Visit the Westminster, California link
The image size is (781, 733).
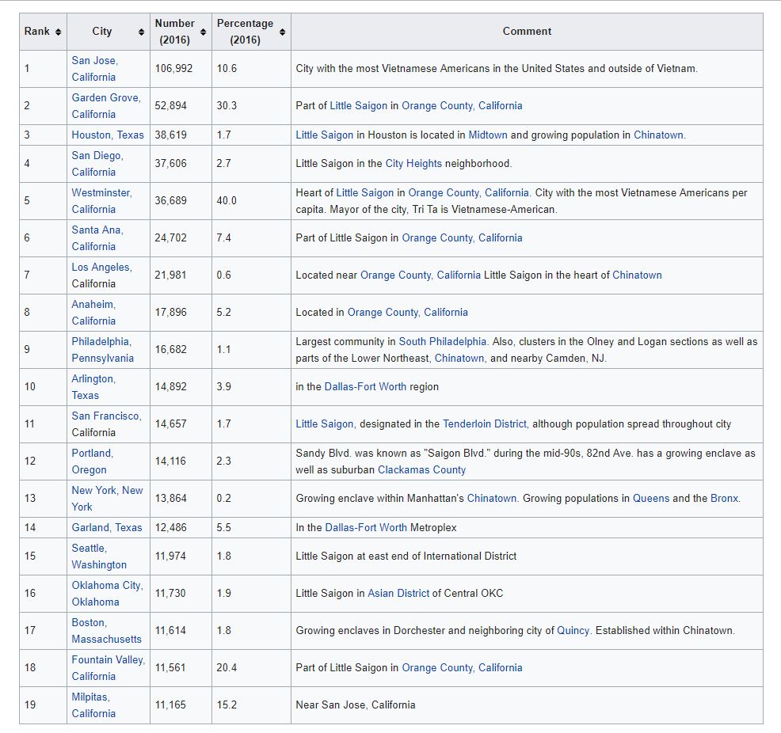click(101, 200)
